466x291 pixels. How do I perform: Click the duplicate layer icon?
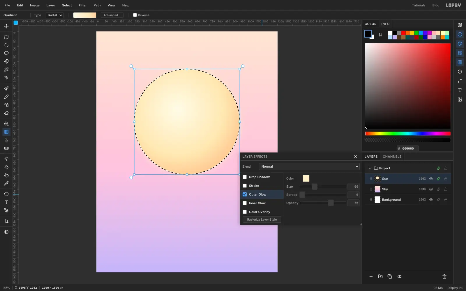390,276
